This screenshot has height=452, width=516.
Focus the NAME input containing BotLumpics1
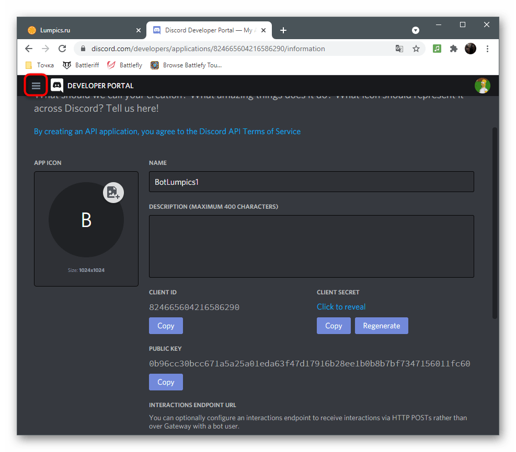coord(311,182)
